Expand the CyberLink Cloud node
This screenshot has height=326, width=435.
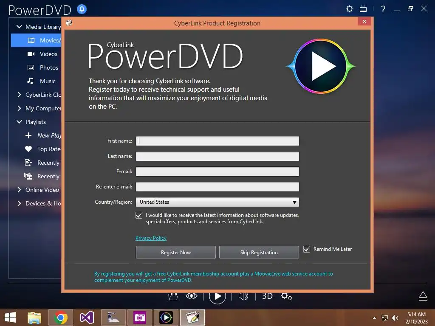pos(19,95)
